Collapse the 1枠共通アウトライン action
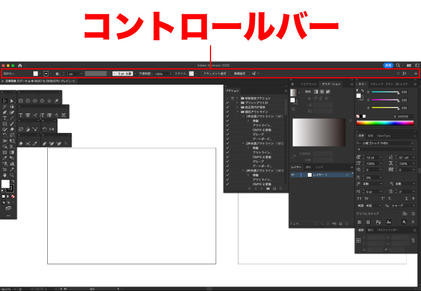Screen dimensions: 421x291 point(243,117)
